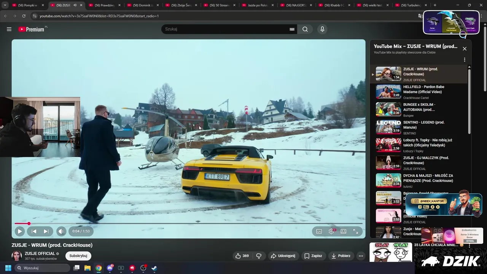The width and height of the screenshot is (487, 274).
Task: Seek on the video progress bar
Action: (188, 223)
